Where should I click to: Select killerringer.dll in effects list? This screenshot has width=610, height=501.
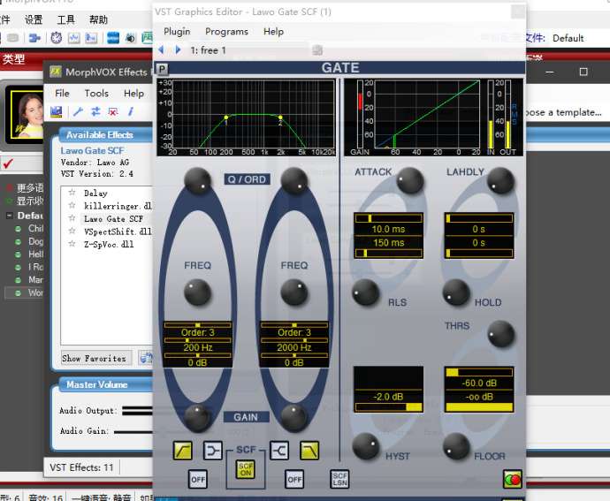click(118, 206)
